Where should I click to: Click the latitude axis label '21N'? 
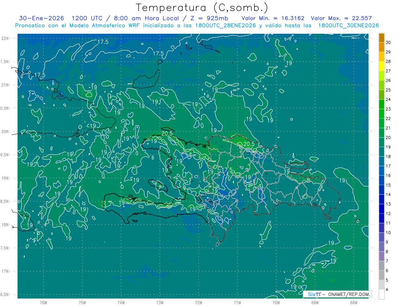(6, 85)
